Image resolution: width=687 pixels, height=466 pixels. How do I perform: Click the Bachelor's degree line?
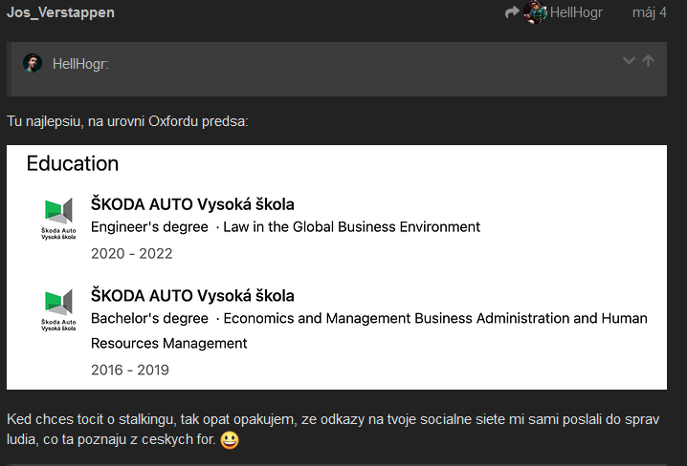[x=369, y=330]
